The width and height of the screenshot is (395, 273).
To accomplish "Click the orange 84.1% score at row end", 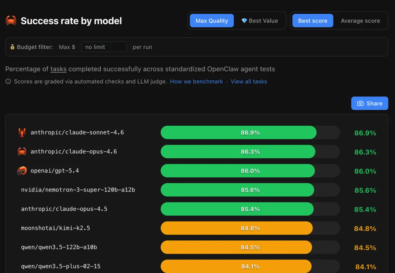I will coord(365,267).
